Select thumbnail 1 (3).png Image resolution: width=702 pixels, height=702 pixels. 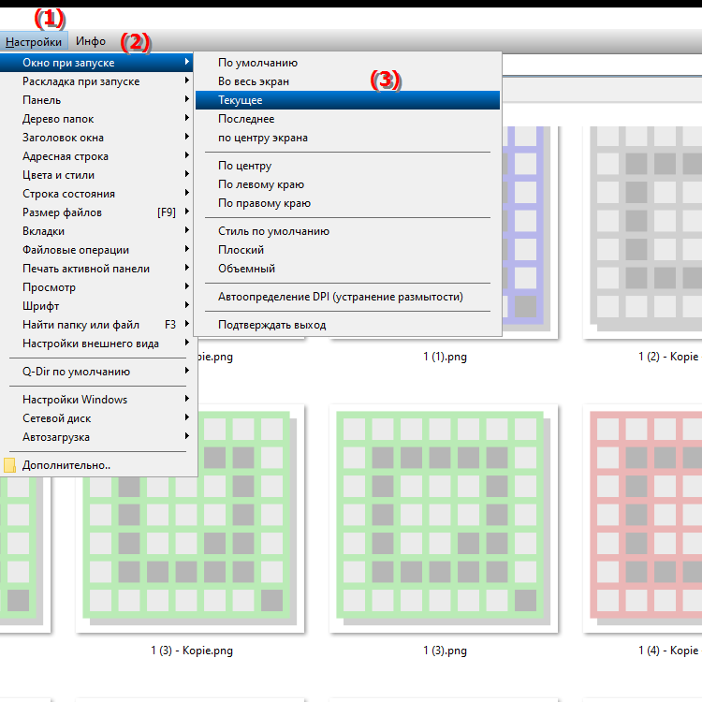pos(444,519)
